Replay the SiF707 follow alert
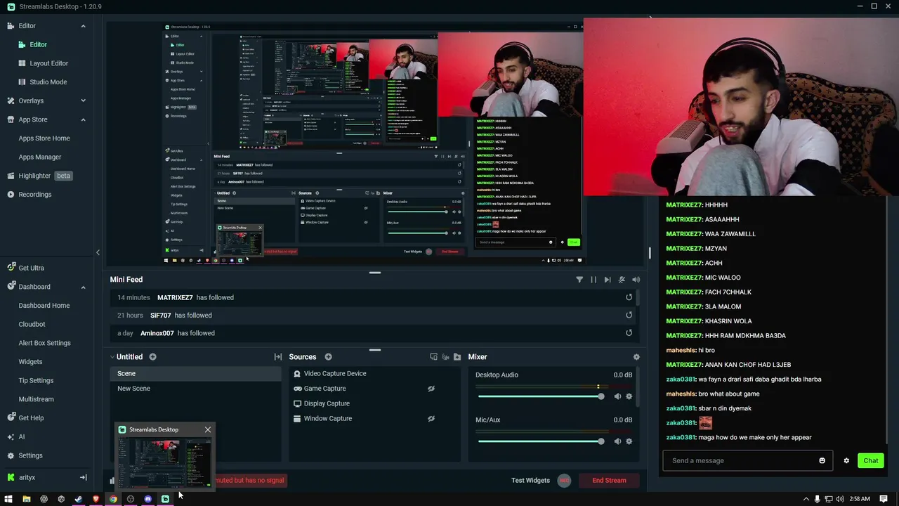This screenshot has height=506, width=899. [x=629, y=315]
